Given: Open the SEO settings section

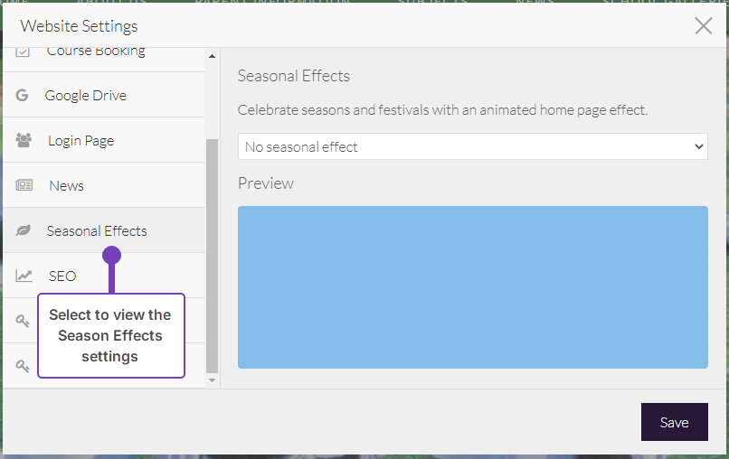Looking at the screenshot, I should click(x=62, y=276).
